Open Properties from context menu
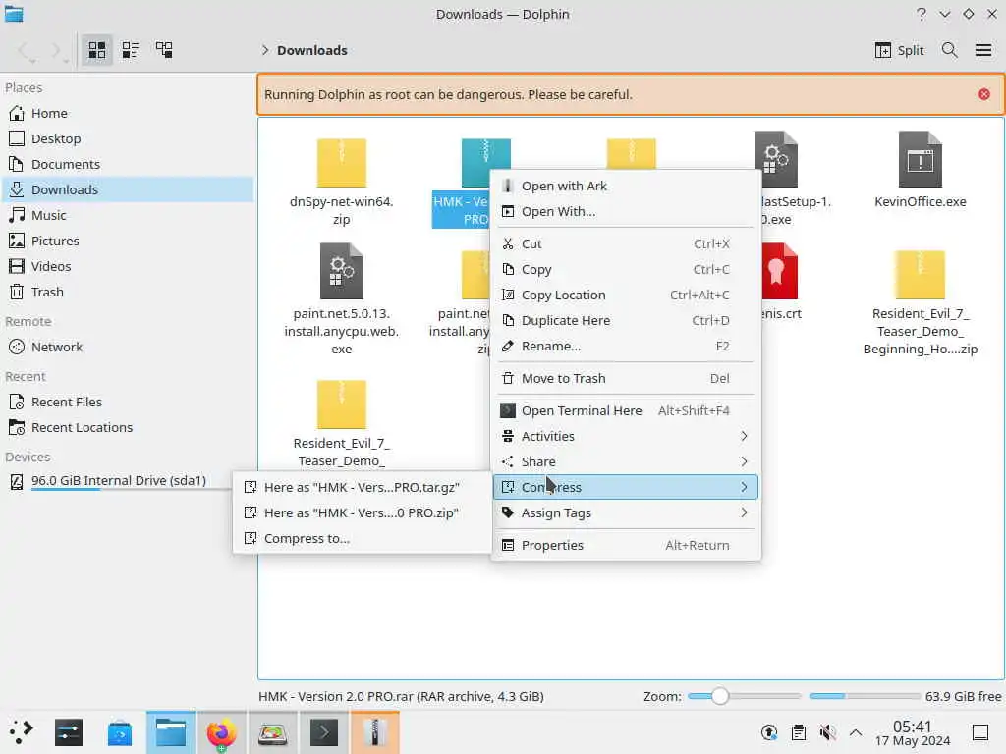The height and width of the screenshot is (754, 1006). tap(626, 545)
